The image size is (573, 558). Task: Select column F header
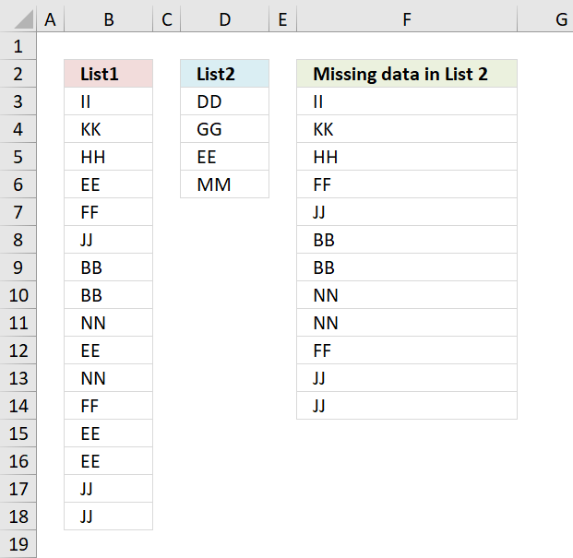[407, 18]
